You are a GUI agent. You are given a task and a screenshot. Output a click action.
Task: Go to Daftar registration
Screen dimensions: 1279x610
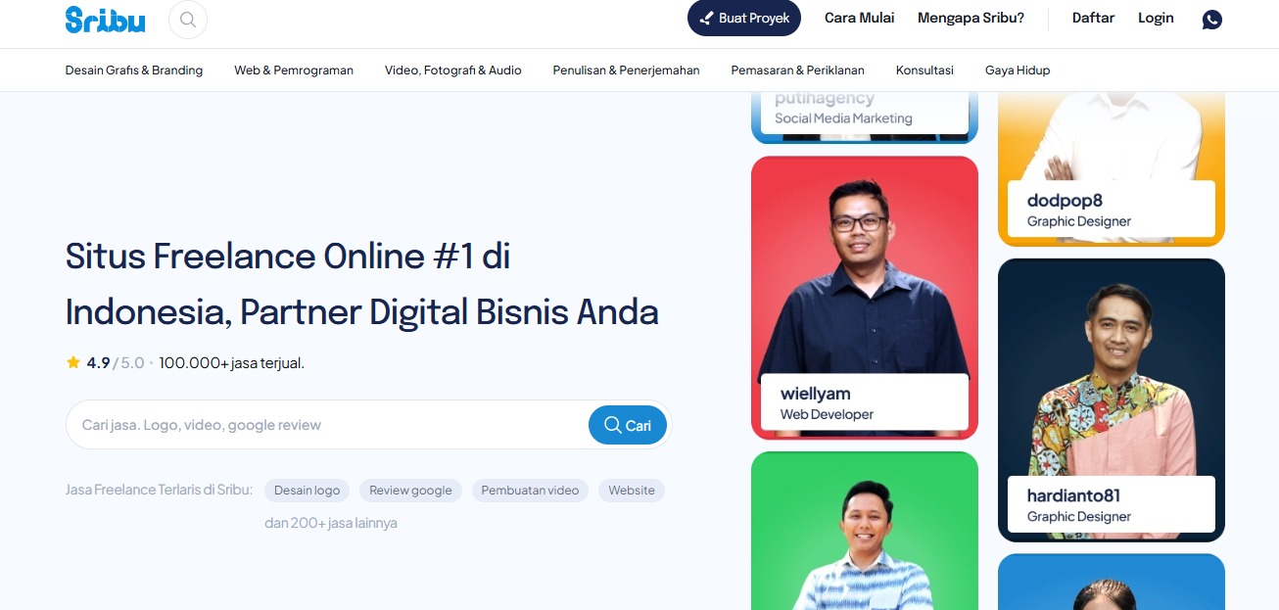pyautogui.click(x=1093, y=18)
